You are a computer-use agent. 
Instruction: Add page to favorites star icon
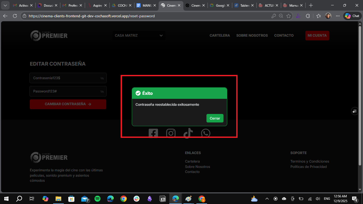[x=289, y=16]
